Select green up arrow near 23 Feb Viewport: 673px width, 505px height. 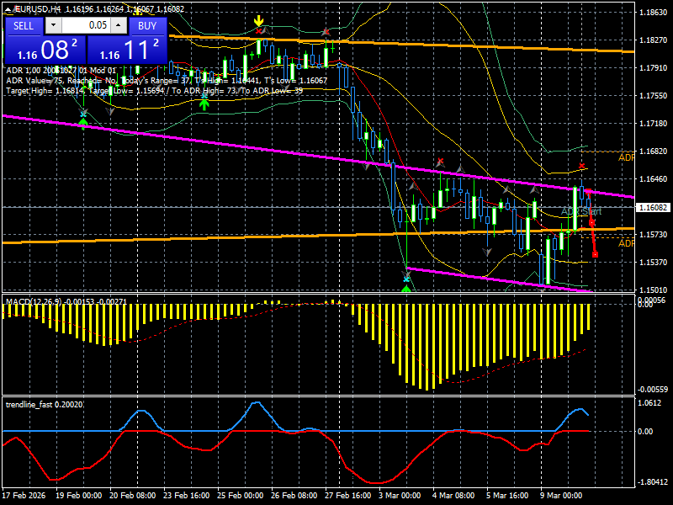(204, 104)
